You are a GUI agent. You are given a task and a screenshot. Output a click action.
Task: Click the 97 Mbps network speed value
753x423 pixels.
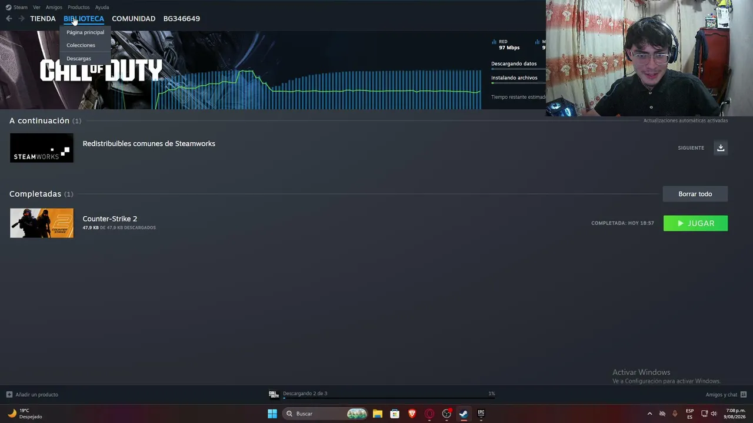509,48
